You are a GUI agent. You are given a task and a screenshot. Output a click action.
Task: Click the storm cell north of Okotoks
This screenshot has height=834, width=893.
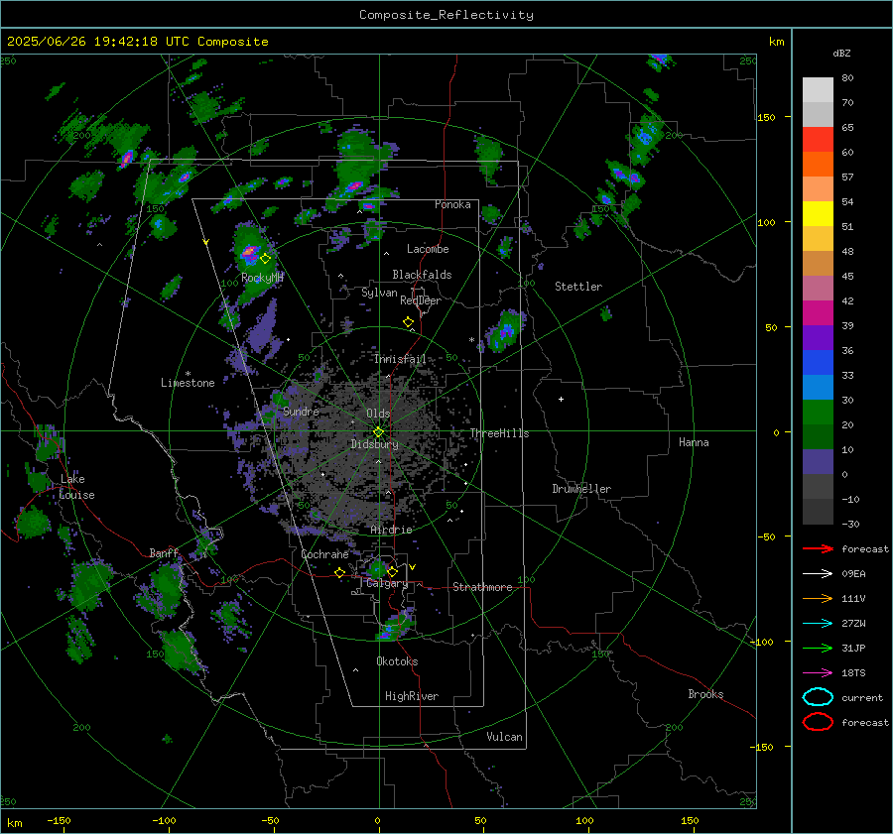tap(395, 626)
